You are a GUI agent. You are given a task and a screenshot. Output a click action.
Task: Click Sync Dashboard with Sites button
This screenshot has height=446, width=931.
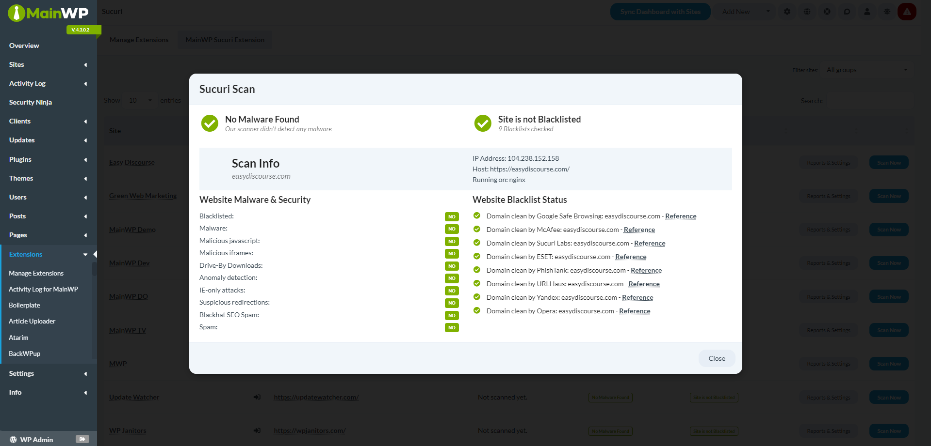pyautogui.click(x=660, y=12)
